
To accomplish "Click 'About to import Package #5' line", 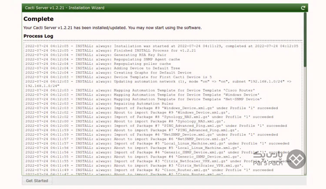I will click(133, 148).
